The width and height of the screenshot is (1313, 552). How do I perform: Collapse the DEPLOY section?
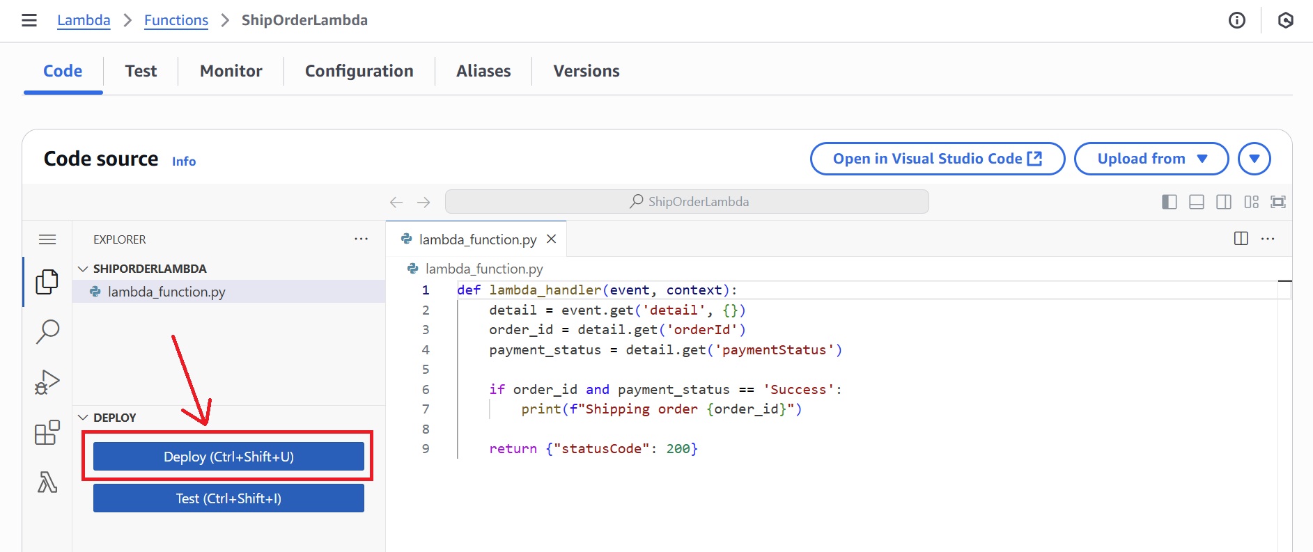tap(83, 418)
